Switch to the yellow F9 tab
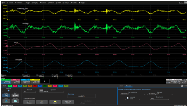Screen dimensions: 188x107 pos(50,86)
